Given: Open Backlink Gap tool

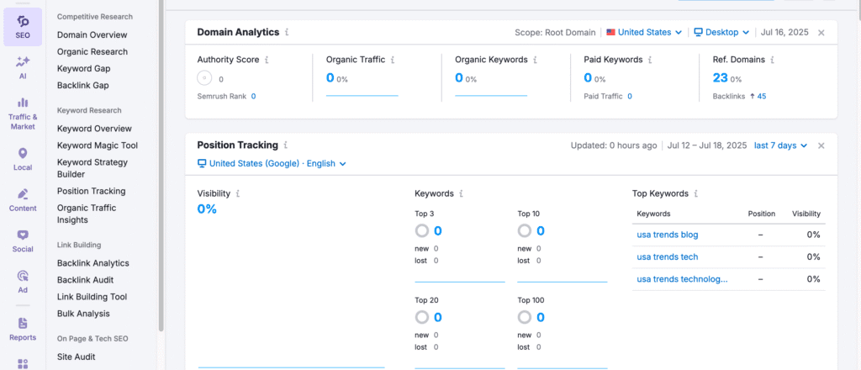Looking at the screenshot, I should 83,86.
